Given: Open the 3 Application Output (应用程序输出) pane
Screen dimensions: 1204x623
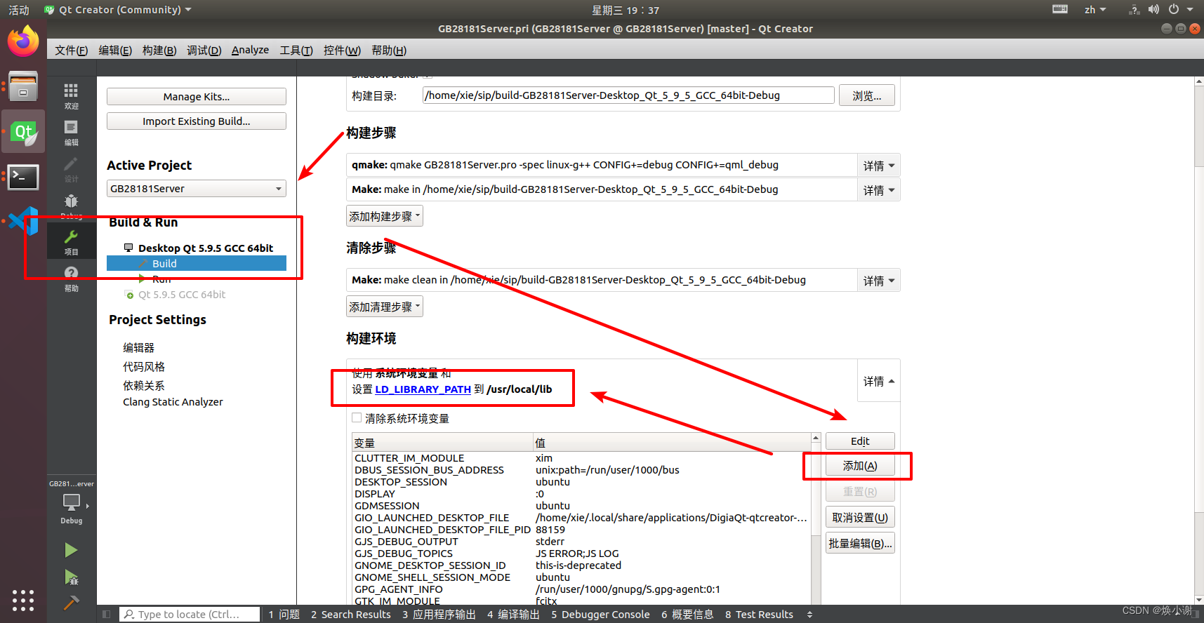Looking at the screenshot, I should (x=439, y=615).
